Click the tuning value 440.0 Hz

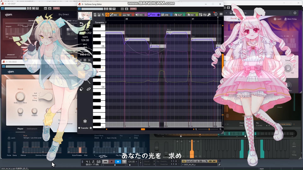pyautogui.click(x=85, y=54)
